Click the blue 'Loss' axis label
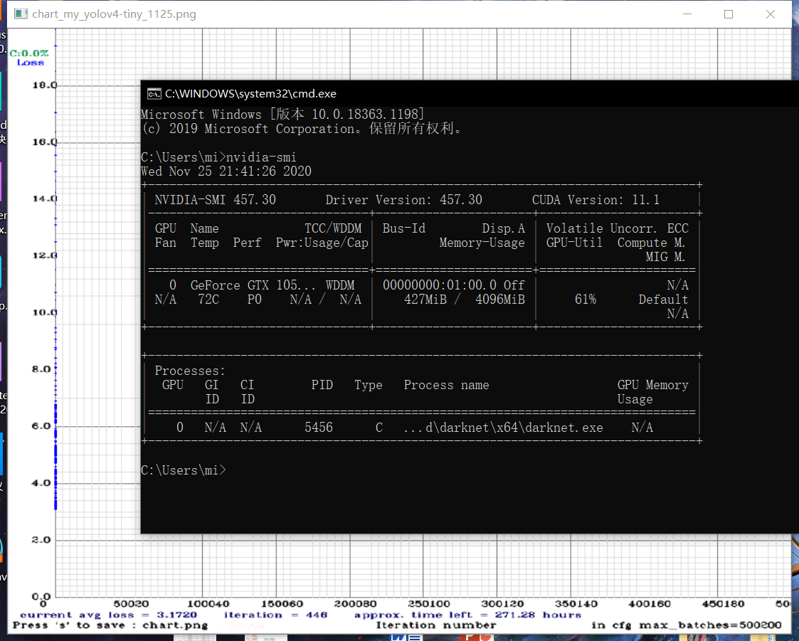This screenshot has height=641, width=799. (31, 63)
